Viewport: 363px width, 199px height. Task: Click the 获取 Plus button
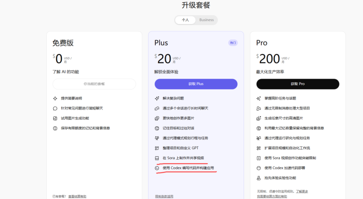(x=196, y=84)
